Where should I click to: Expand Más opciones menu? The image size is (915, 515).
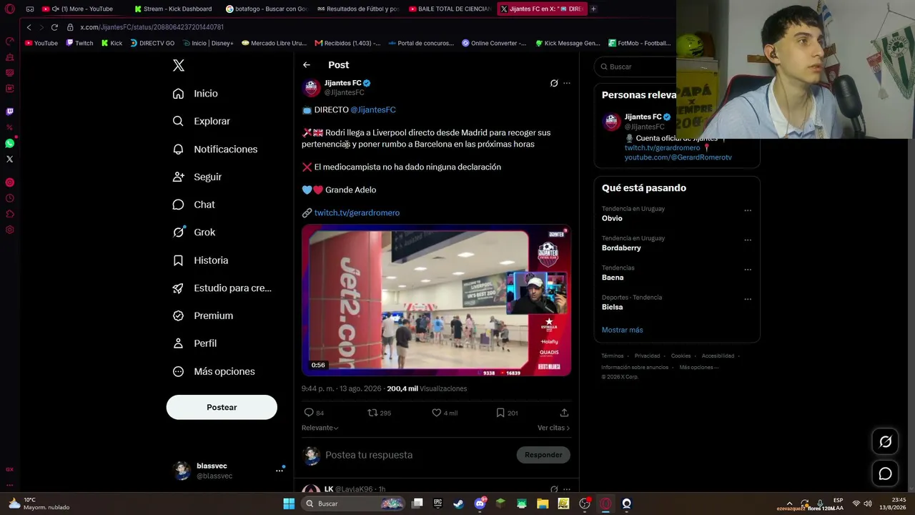click(x=214, y=371)
